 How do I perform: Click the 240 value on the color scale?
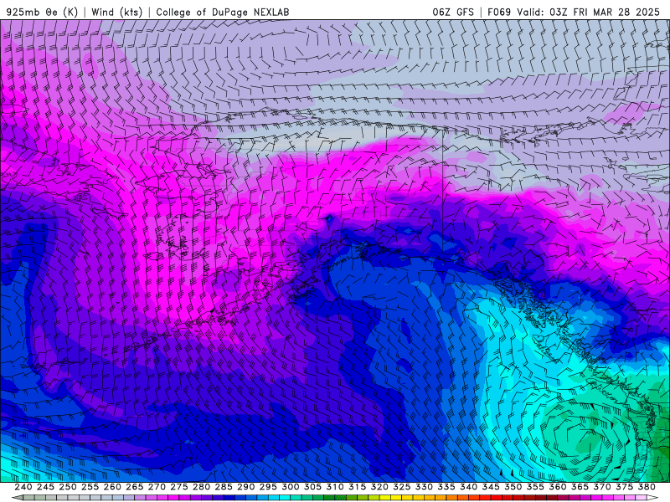click(23, 487)
